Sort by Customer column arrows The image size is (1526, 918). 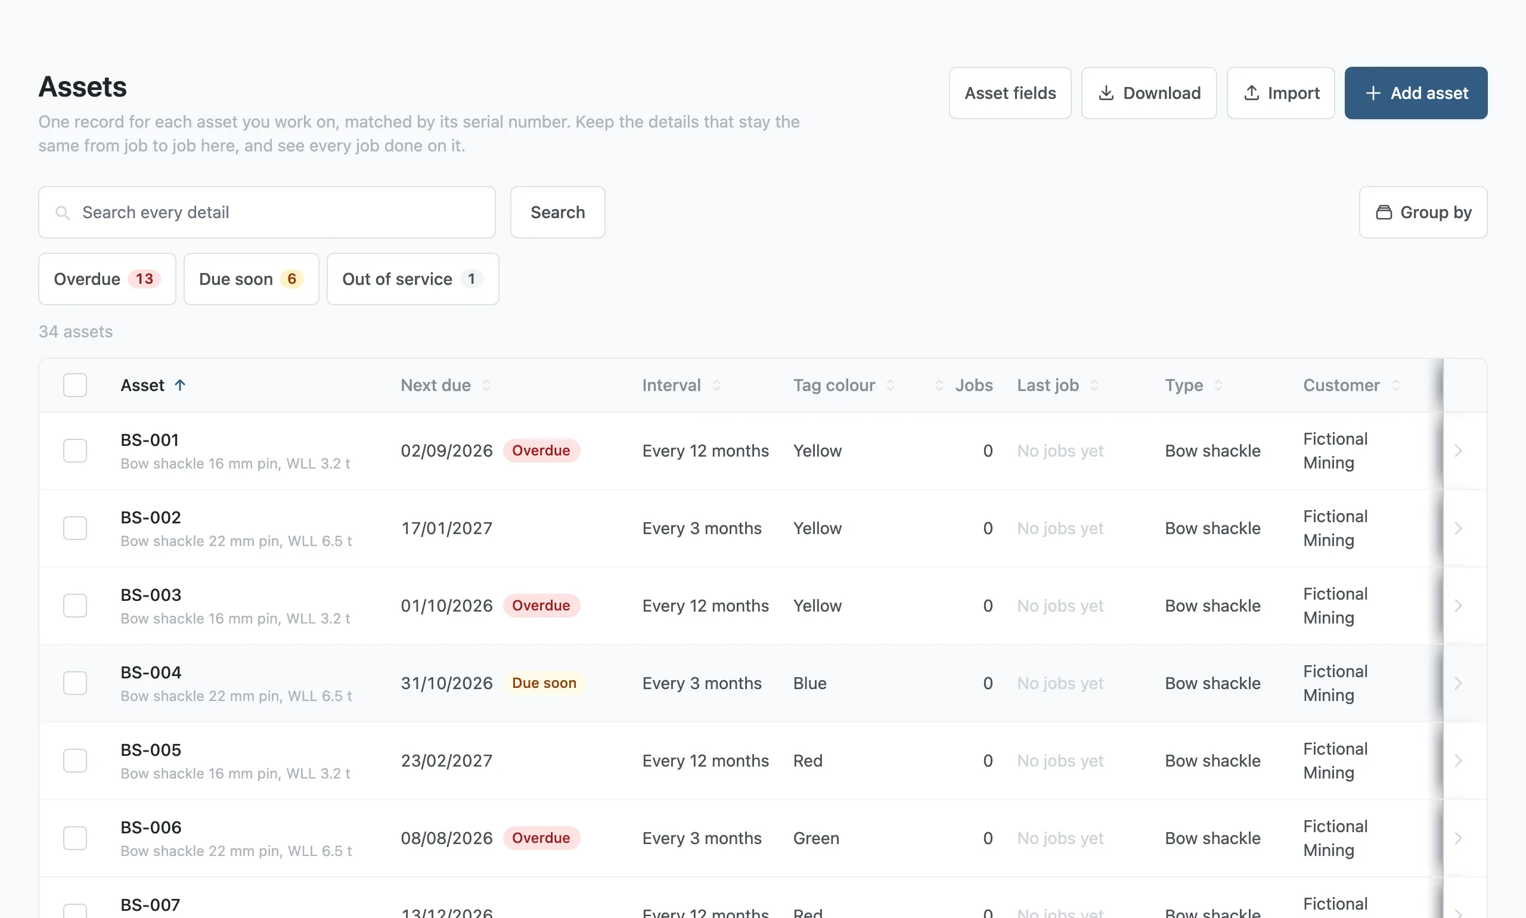point(1395,386)
